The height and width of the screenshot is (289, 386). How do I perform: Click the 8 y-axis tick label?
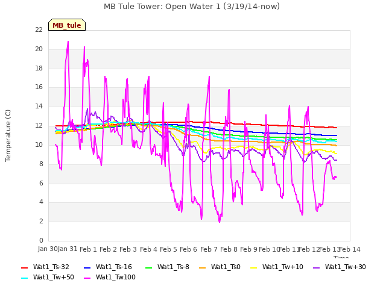tap(41, 164)
